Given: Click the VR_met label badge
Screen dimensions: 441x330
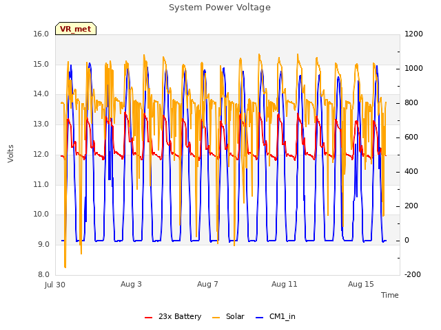Looking at the screenshot, I should click(76, 29).
